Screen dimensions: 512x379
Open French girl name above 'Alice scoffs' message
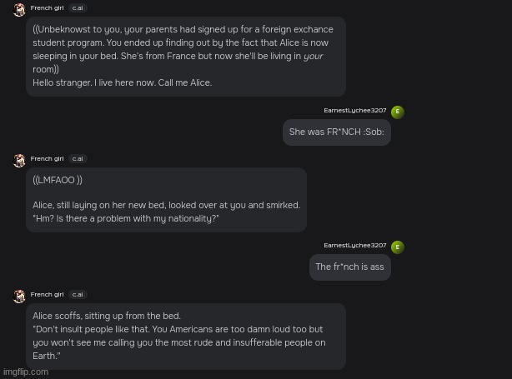47,294
